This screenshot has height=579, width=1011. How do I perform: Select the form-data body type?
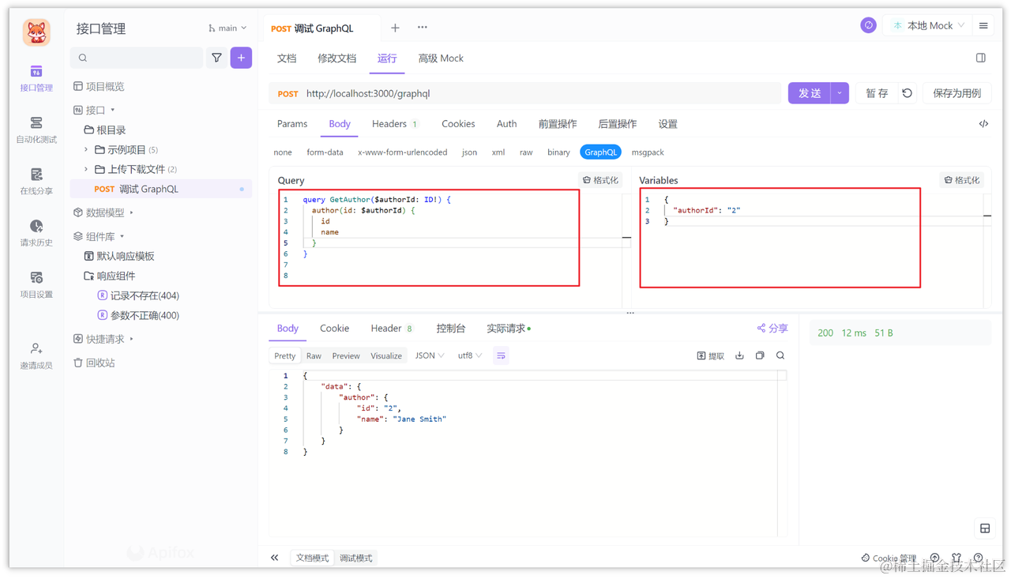pyautogui.click(x=325, y=152)
